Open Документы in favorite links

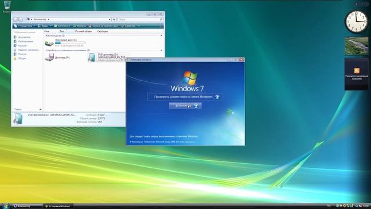tap(22, 37)
